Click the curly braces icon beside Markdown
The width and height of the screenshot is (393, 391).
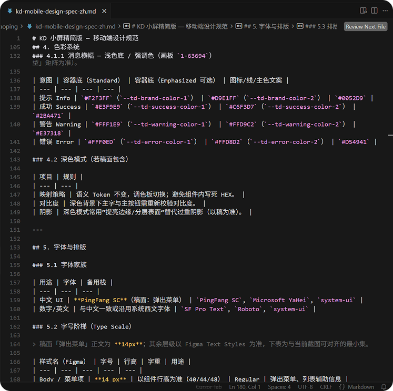342,387
